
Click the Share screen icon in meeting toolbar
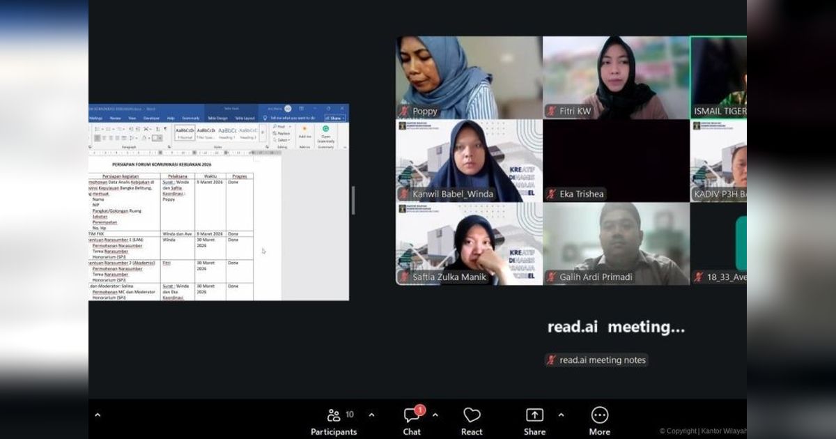(x=534, y=415)
